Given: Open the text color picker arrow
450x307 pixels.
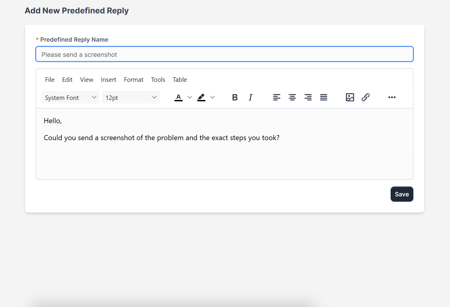Looking at the screenshot, I should [x=190, y=97].
